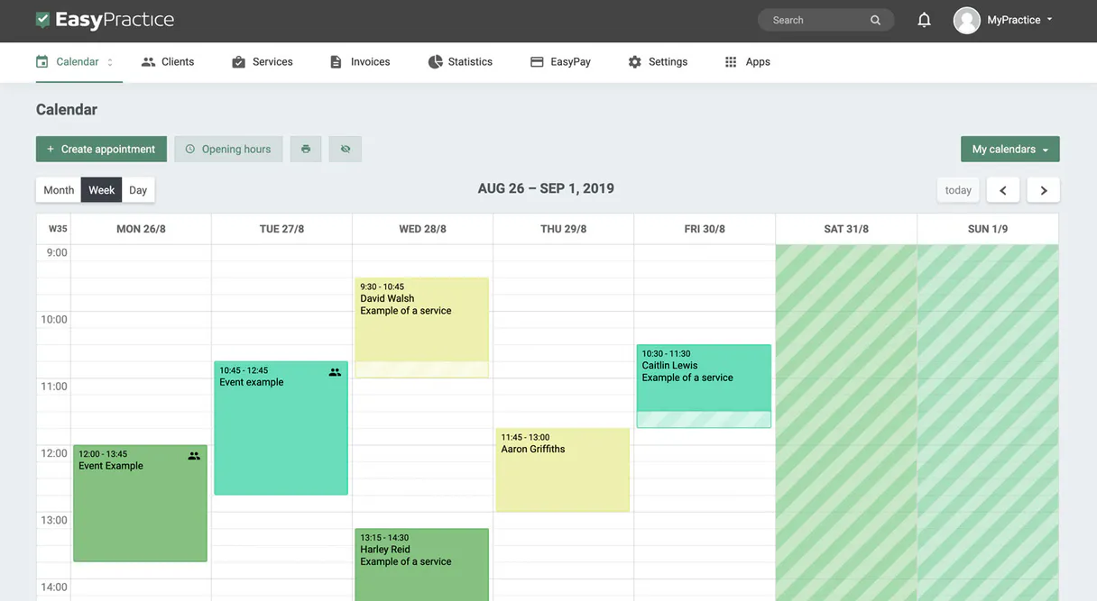Toggle the hidden-eye visibility button
Screen dimensions: 1097x601
coord(346,150)
